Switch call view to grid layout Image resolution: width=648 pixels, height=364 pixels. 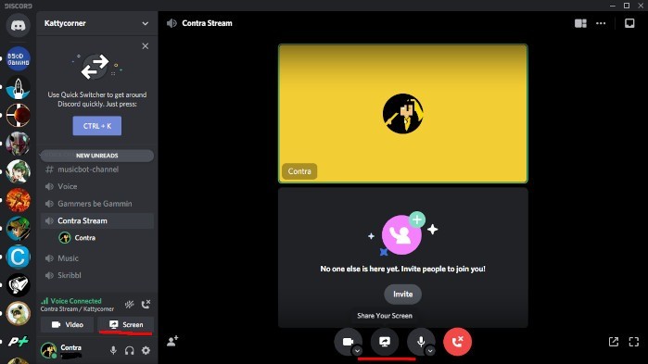click(x=580, y=23)
